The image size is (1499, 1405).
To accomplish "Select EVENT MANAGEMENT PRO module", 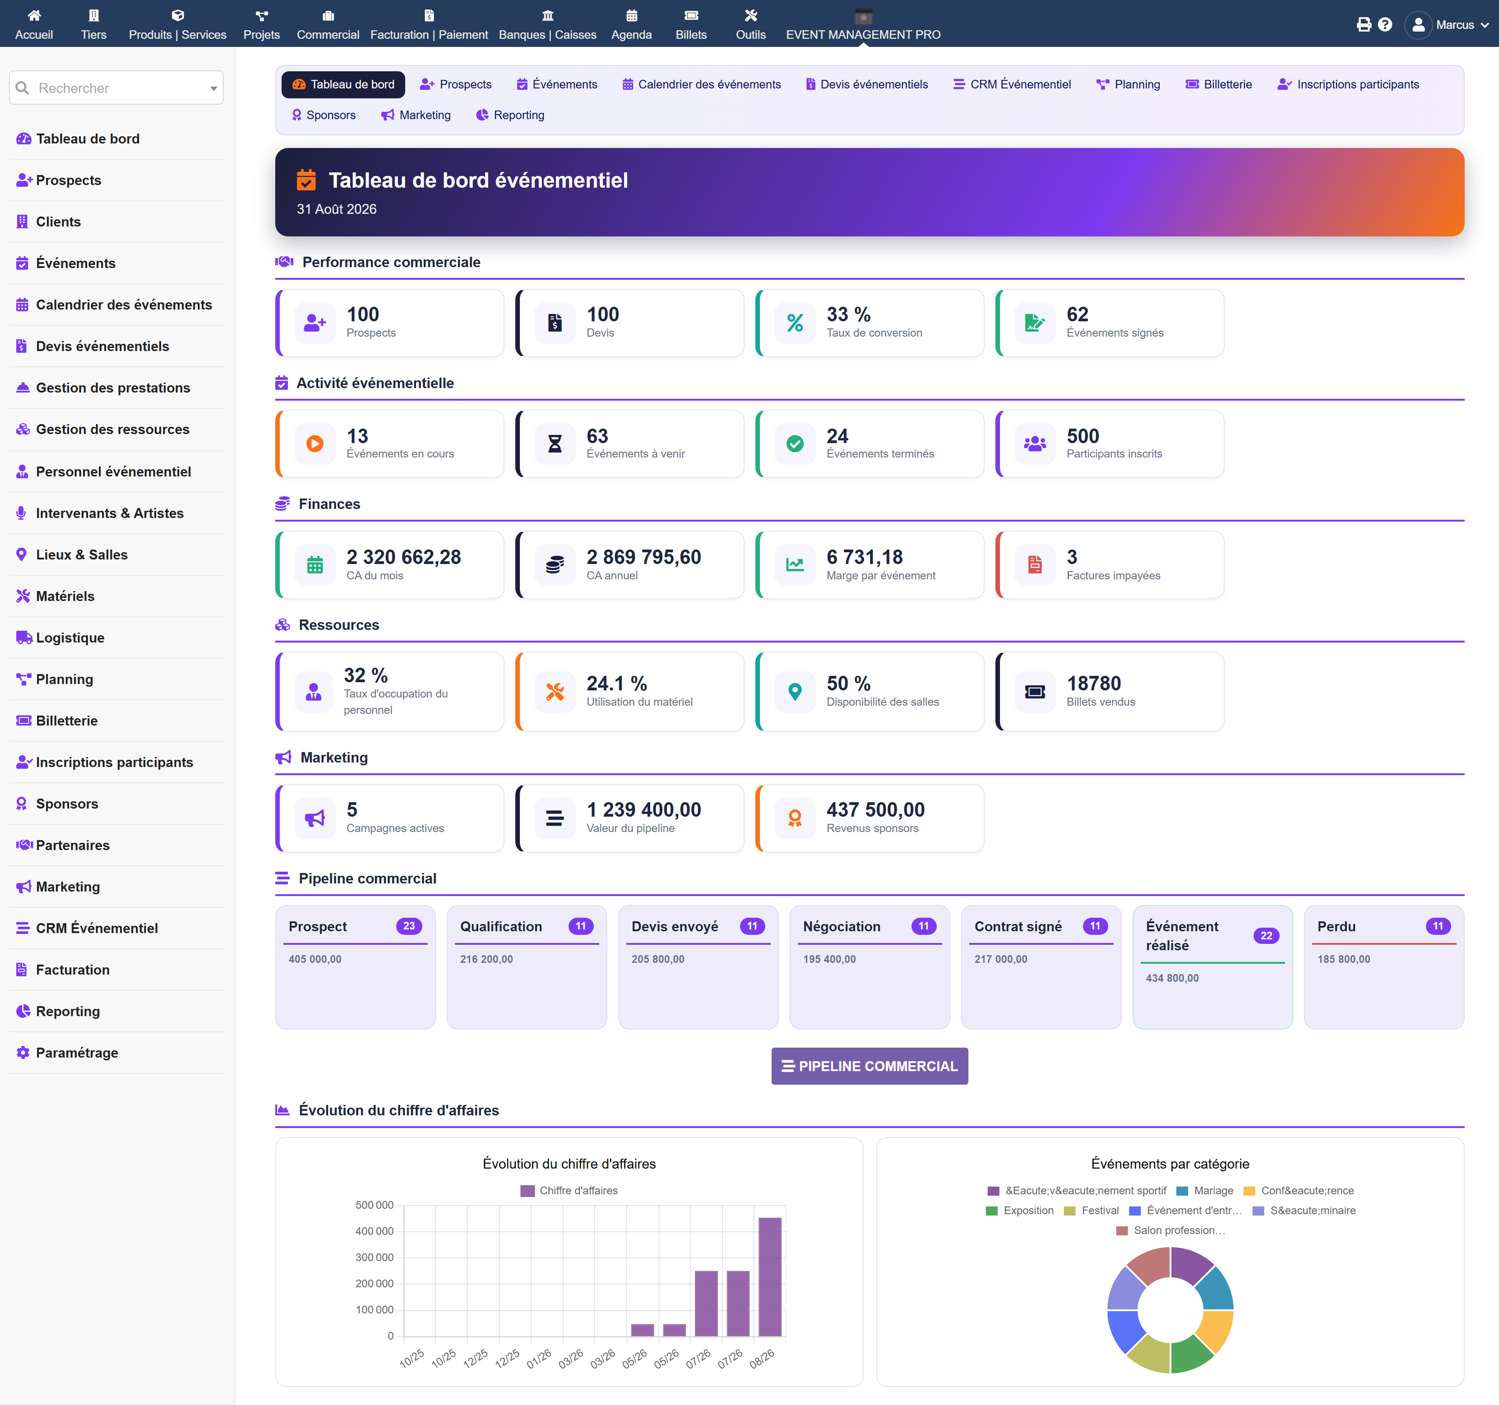I will [x=863, y=24].
